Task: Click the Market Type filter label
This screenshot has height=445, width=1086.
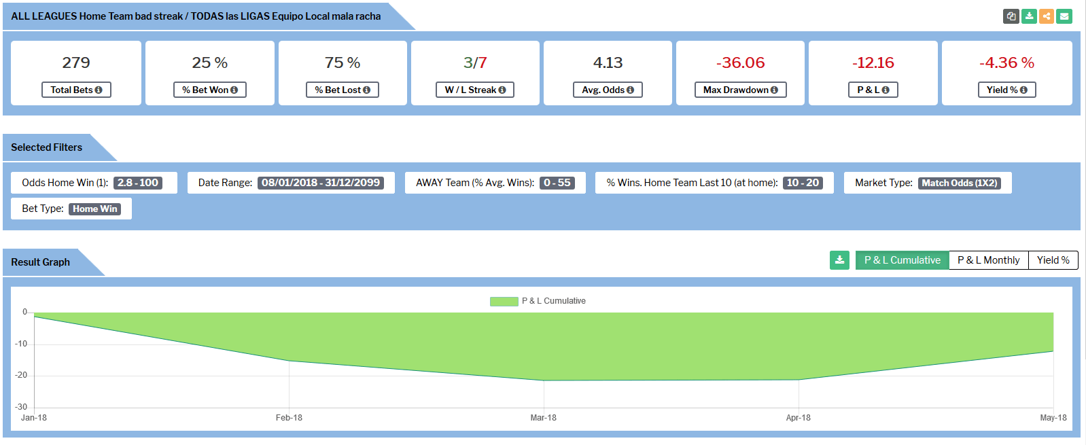Action: [883, 183]
